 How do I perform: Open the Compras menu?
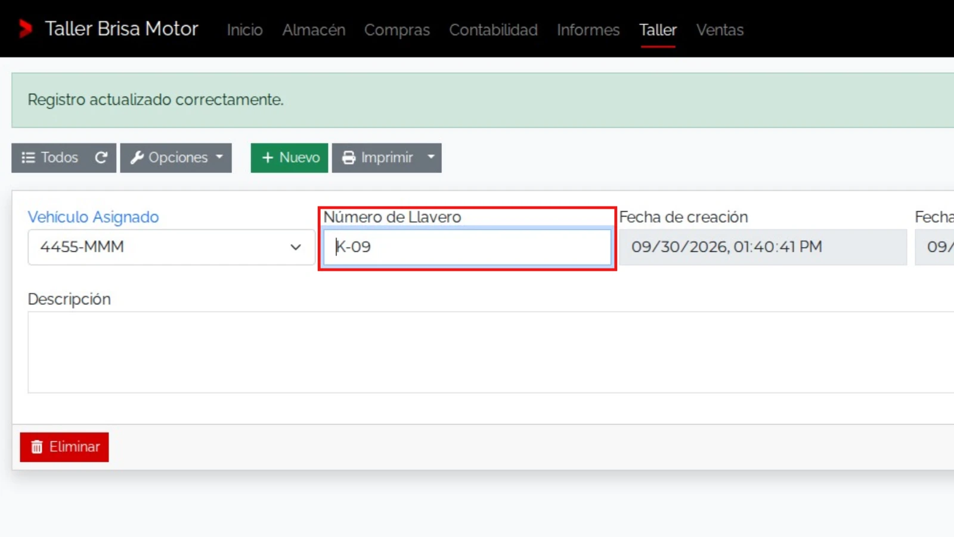pyautogui.click(x=397, y=30)
